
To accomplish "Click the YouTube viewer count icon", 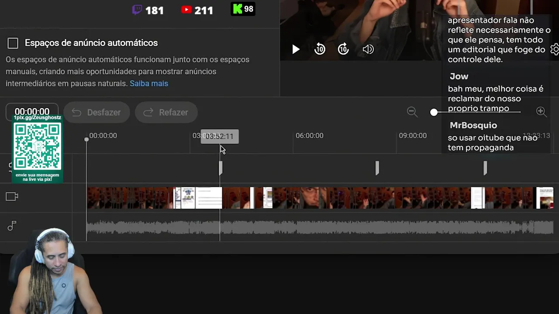I will [186, 9].
